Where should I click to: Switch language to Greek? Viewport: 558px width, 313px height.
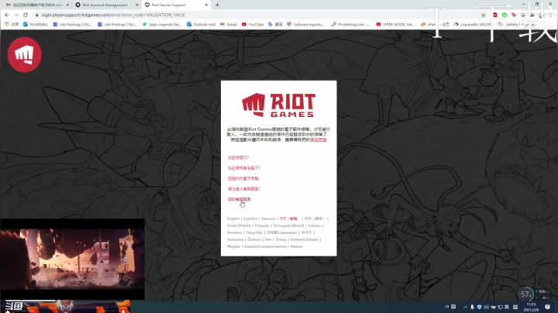(305, 239)
